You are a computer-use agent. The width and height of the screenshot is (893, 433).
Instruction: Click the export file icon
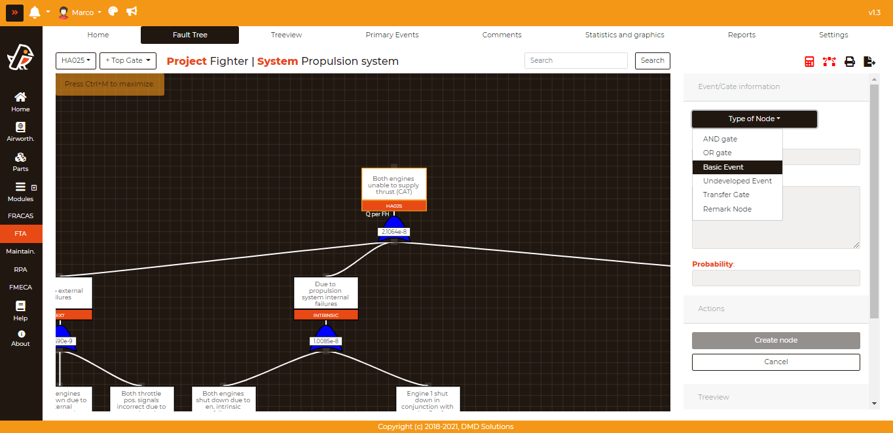click(x=869, y=62)
